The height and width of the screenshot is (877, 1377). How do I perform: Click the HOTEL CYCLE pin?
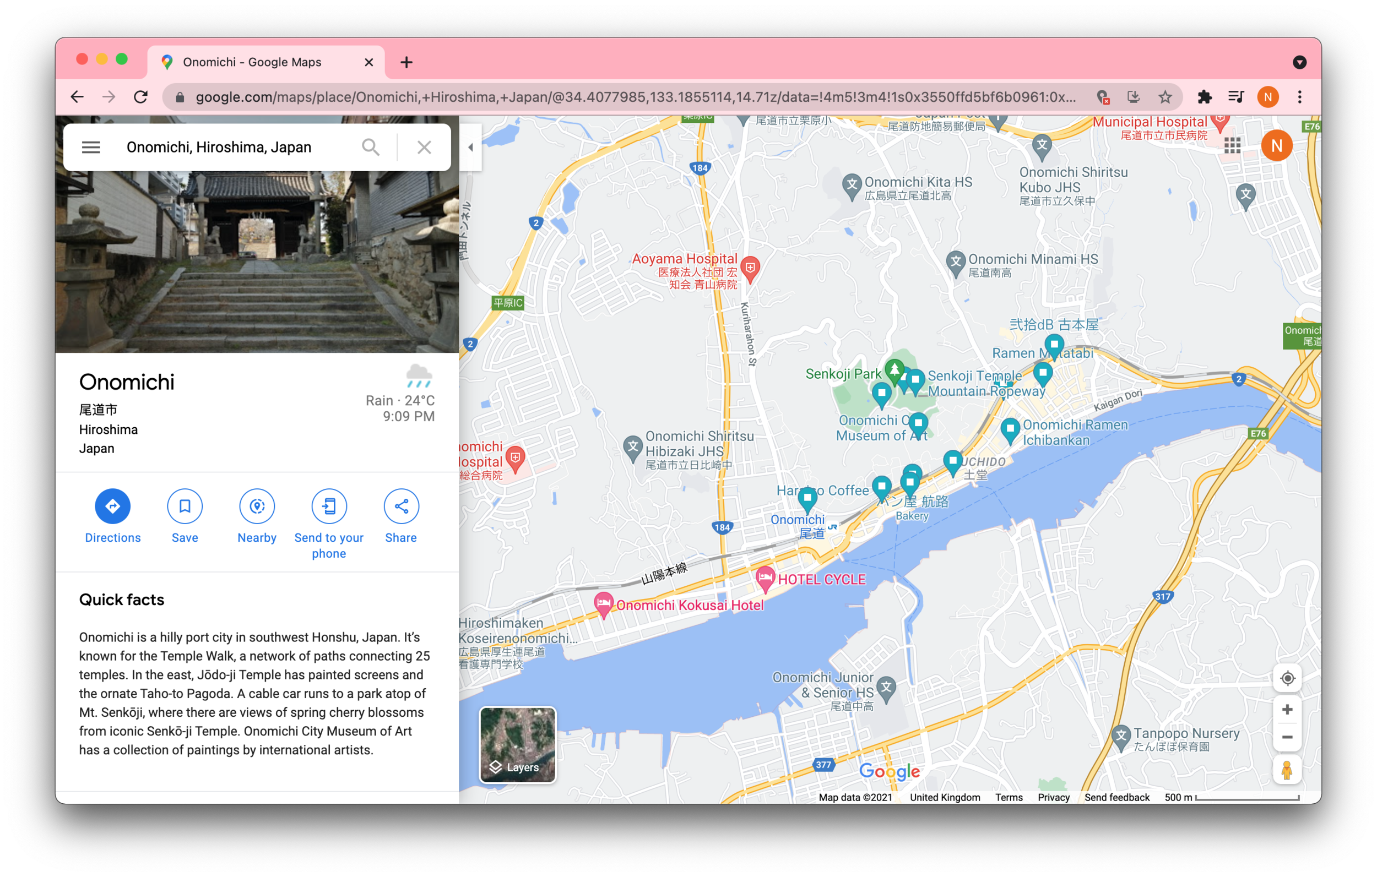tap(765, 579)
